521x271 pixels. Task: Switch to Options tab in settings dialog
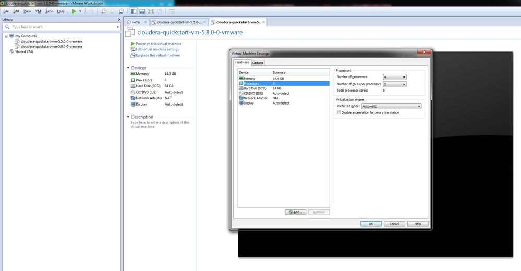258,63
